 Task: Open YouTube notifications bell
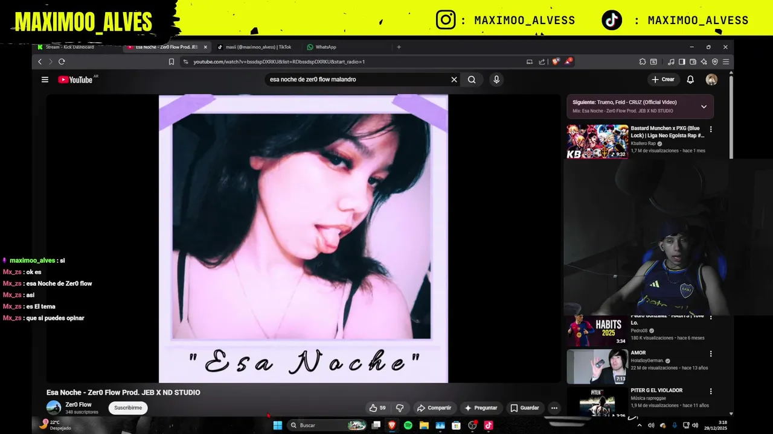[690, 80]
